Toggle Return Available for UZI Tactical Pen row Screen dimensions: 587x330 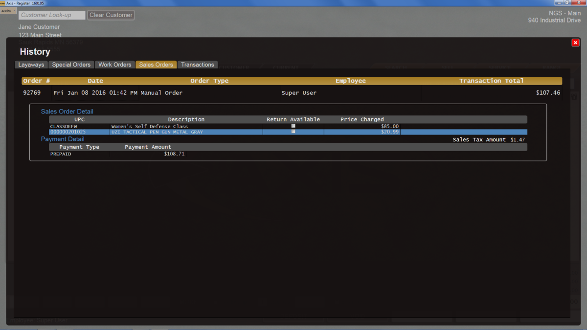[x=293, y=132]
